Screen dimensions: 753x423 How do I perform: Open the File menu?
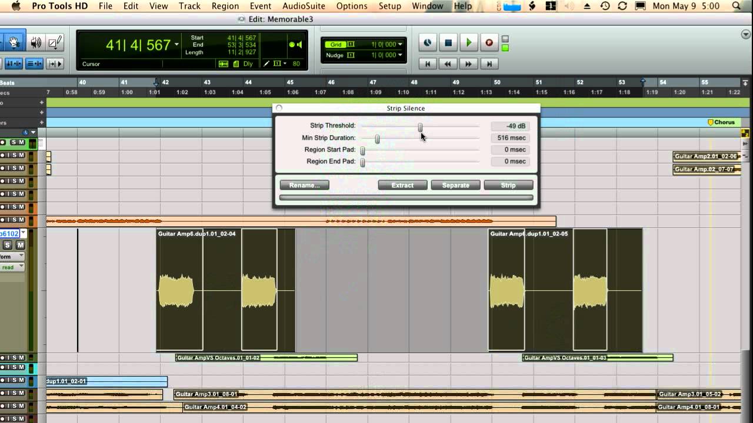pyautogui.click(x=105, y=6)
